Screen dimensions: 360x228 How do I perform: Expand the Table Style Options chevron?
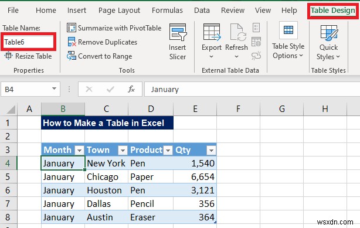pyautogui.click(x=301, y=56)
